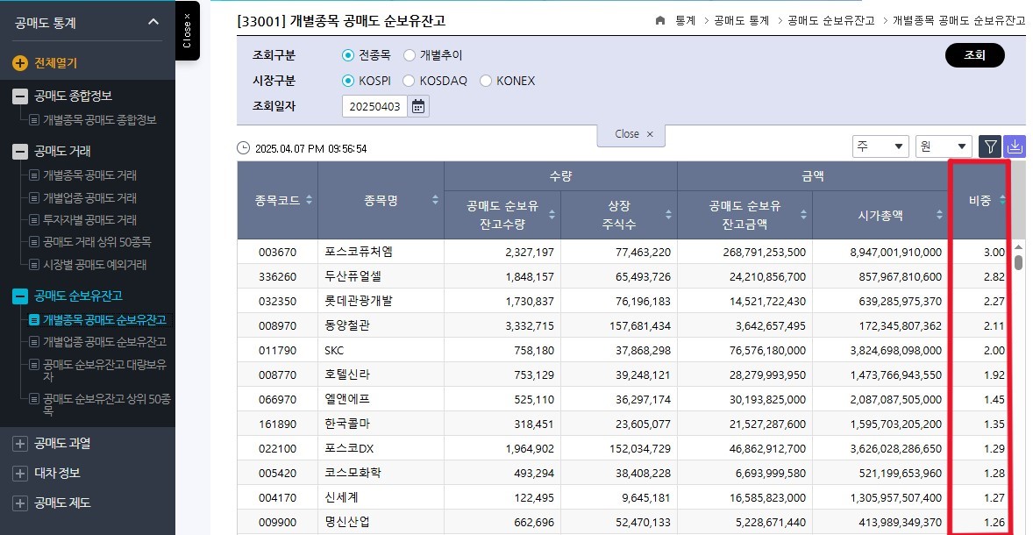Click the calendar icon beside 조회일자
Viewport: 1033px width, 535px height.
(x=418, y=106)
